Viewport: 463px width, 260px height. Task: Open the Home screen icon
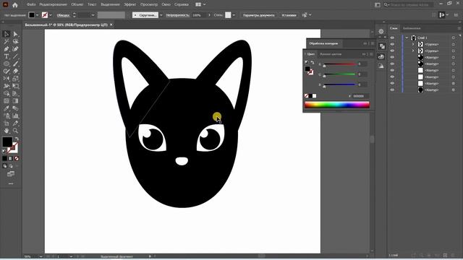(15, 5)
